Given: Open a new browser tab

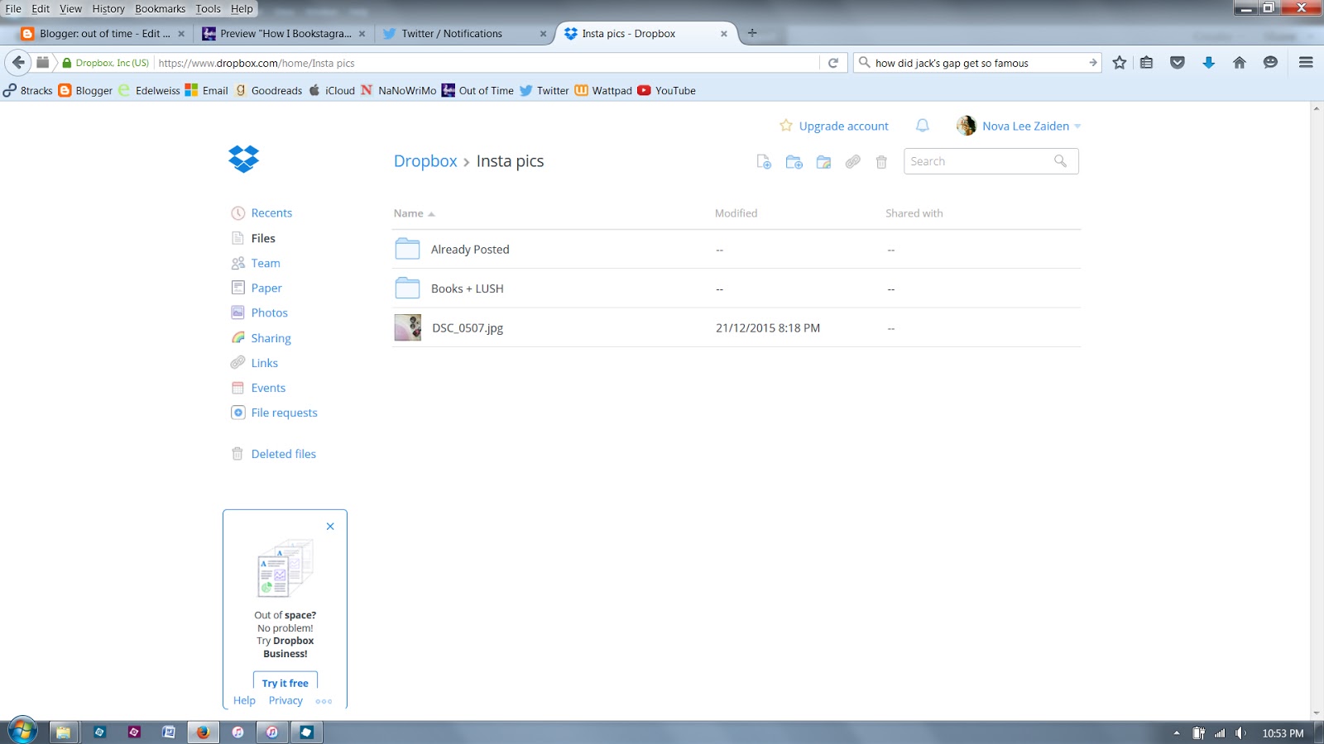Looking at the screenshot, I should pos(752,33).
